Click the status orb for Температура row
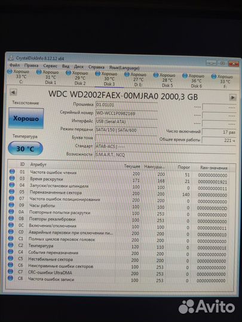This screenshot has width=242, height=322. pos(11,245)
